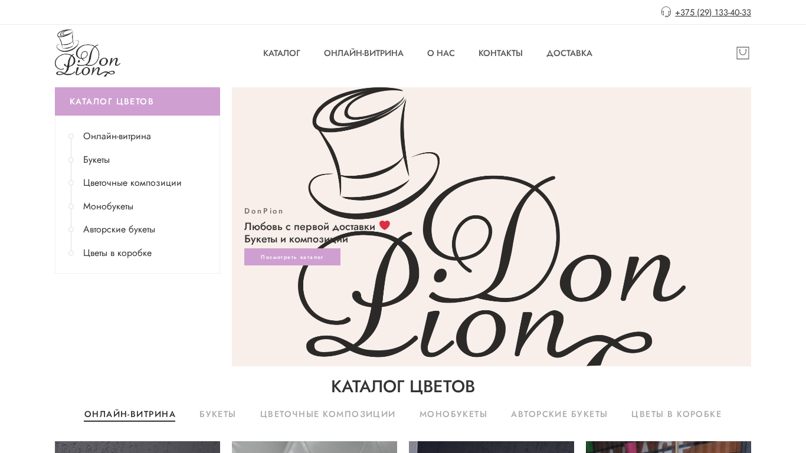
Task: Click the КАТАЛОГ ЦВЕТОВ purple sidebar header
Action: click(x=137, y=101)
